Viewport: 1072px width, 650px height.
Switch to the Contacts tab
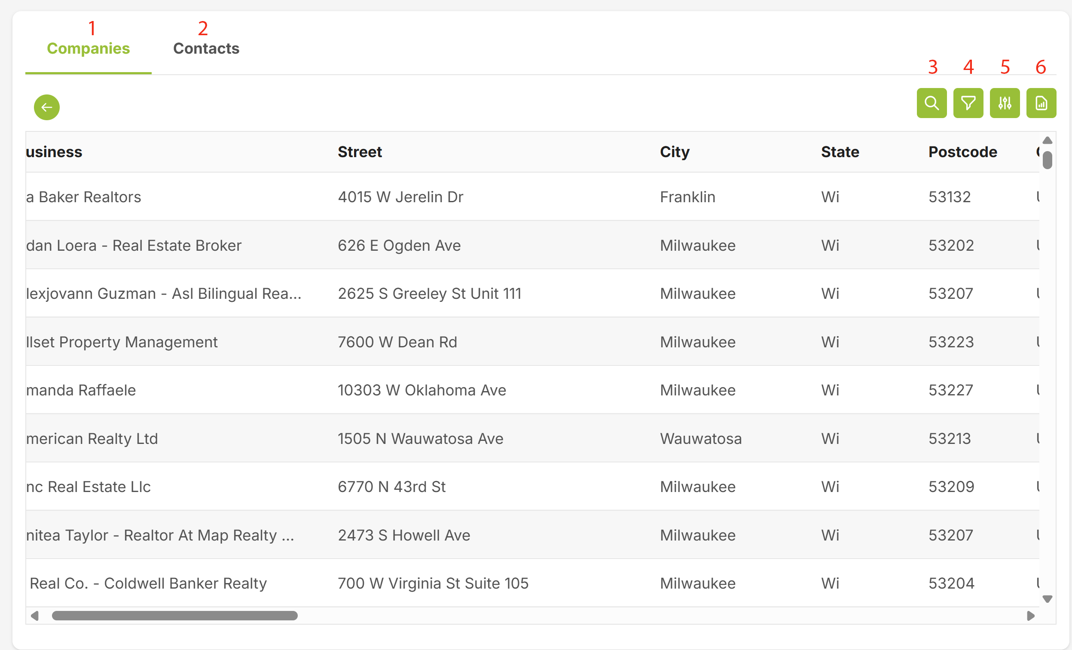pos(206,49)
